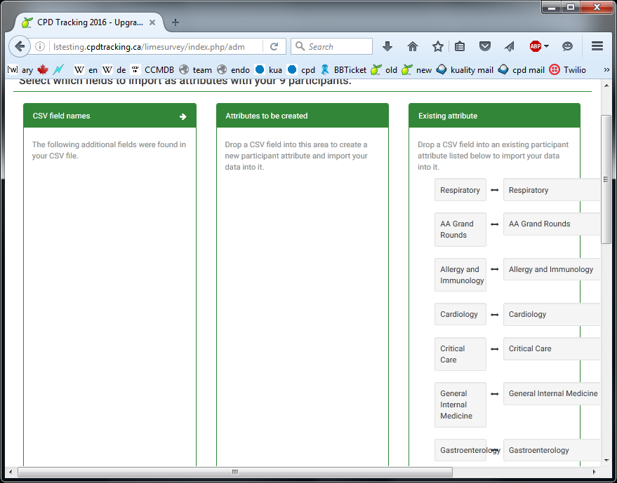Viewport: 617px width, 483px height.
Task: Open a new tab with plus button
Action: (175, 22)
